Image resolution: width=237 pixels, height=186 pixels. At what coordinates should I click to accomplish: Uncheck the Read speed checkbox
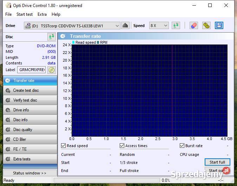click(63, 146)
